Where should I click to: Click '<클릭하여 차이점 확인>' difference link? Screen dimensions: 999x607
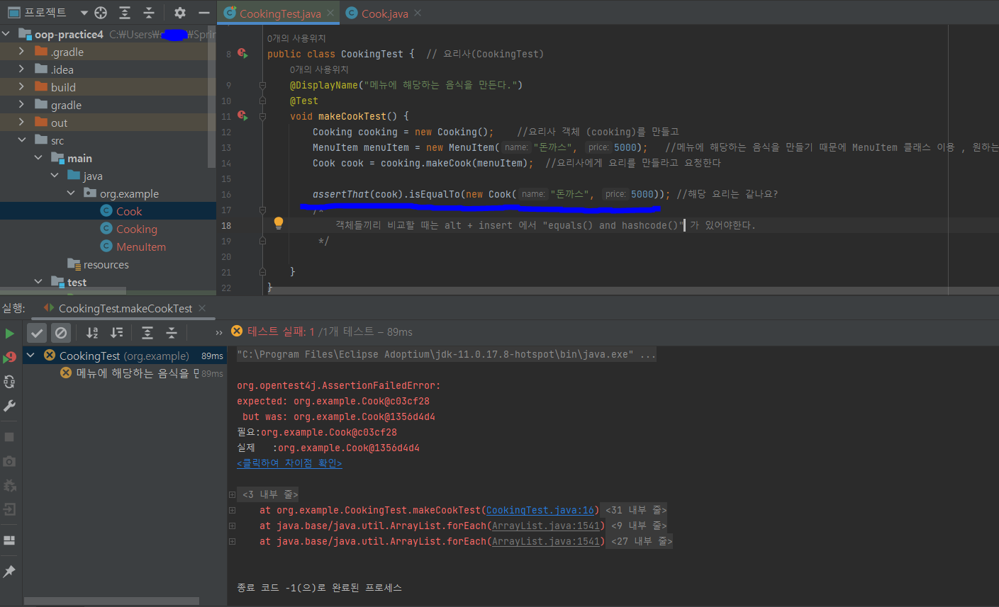[289, 463]
